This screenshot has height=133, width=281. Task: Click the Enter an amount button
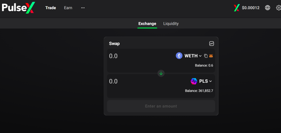161,106
